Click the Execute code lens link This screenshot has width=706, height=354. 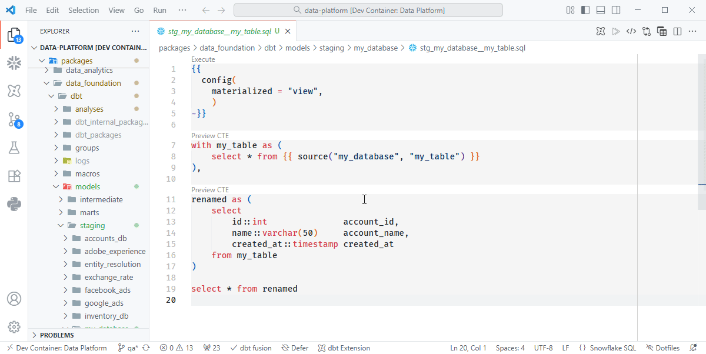pyautogui.click(x=203, y=59)
